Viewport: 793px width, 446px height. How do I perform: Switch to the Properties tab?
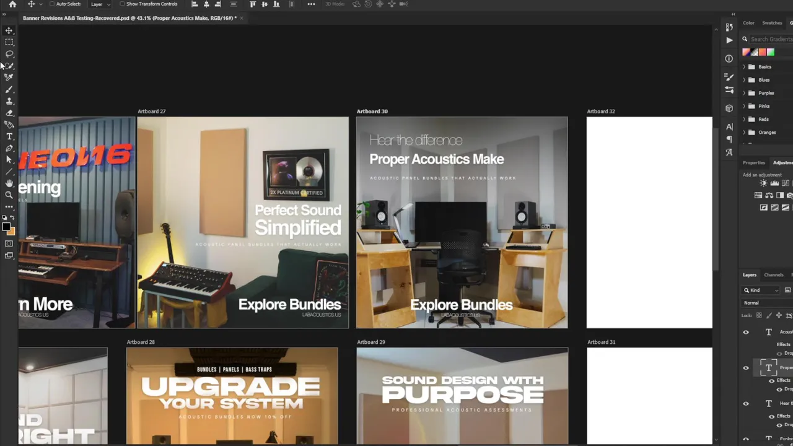754,162
